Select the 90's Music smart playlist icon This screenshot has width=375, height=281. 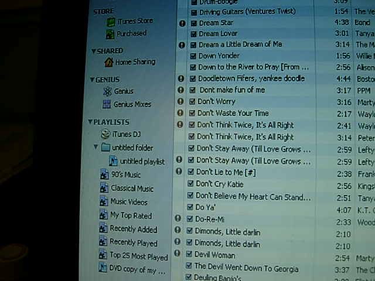[x=104, y=174]
